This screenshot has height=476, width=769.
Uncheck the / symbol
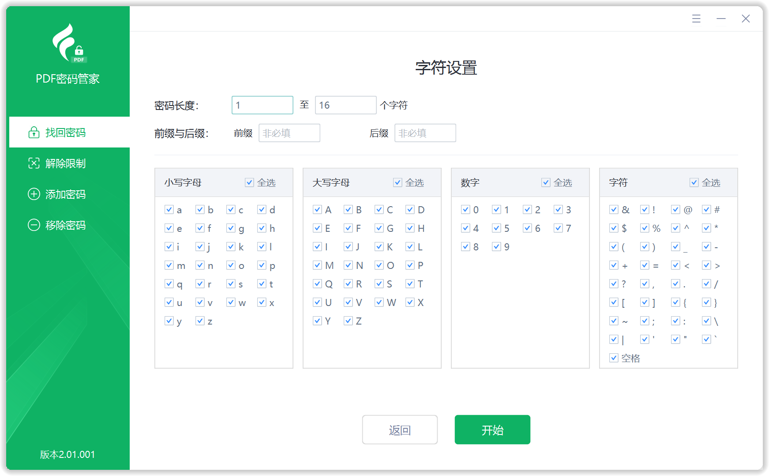[x=706, y=283]
